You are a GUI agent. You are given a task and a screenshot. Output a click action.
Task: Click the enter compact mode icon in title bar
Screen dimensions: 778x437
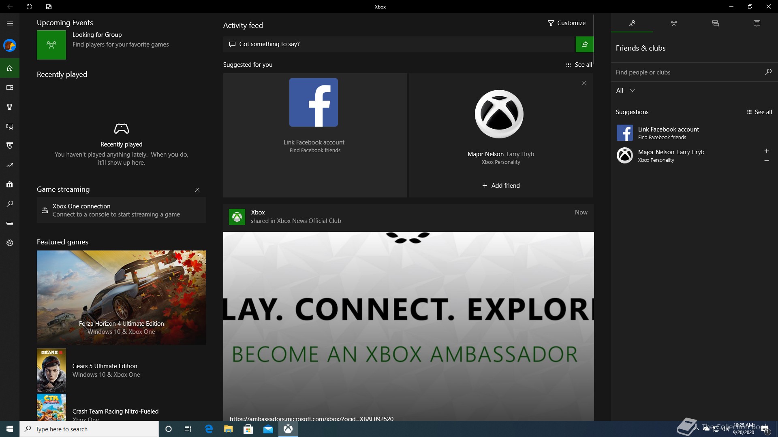49,6
